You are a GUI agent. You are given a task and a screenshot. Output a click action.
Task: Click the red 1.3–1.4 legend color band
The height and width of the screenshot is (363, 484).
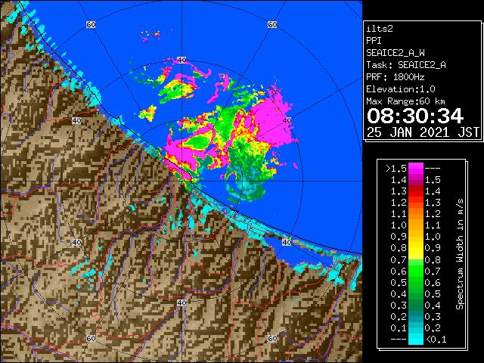click(x=416, y=191)
